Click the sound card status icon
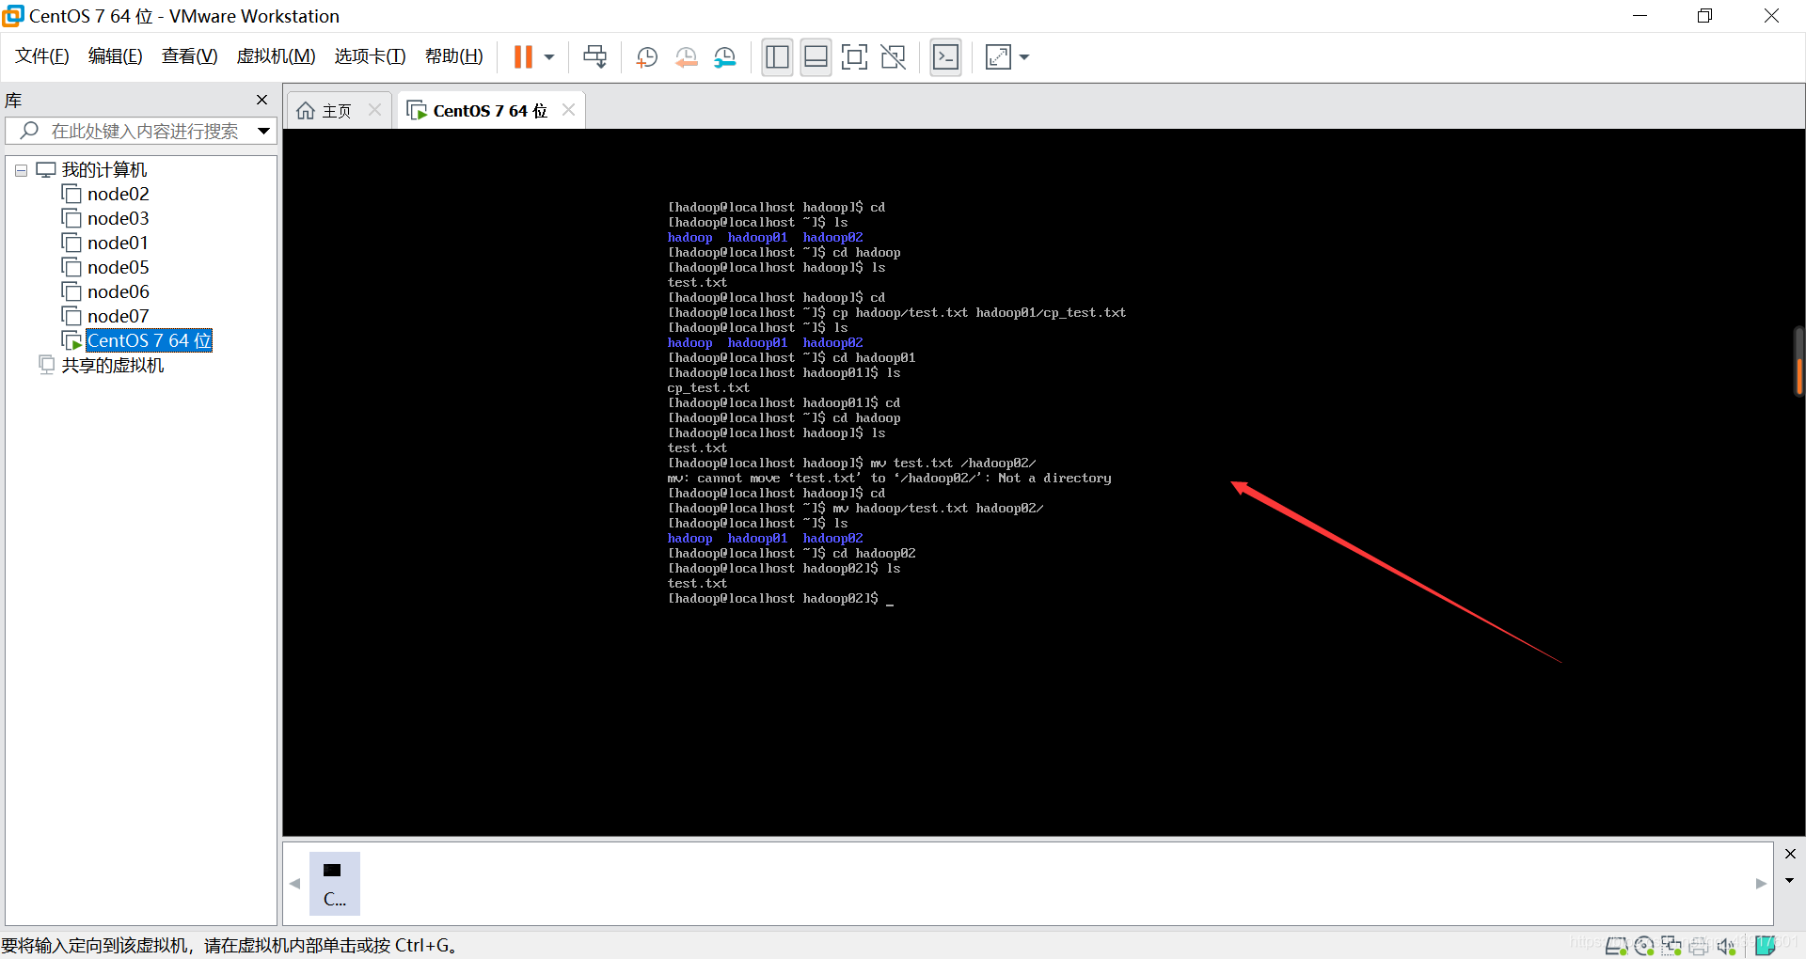Viewport: 1806px width, 959px height. (x=1726, y=946)
